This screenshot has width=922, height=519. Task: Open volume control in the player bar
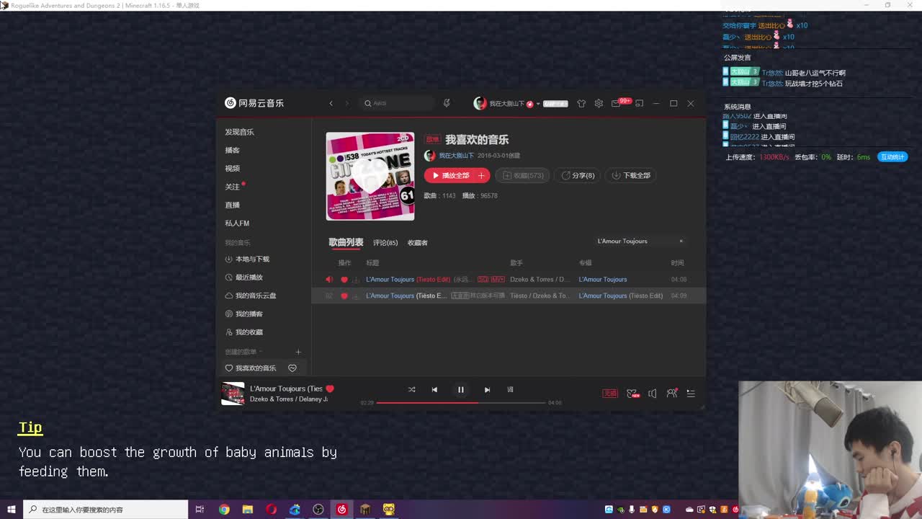click(653, 393)
